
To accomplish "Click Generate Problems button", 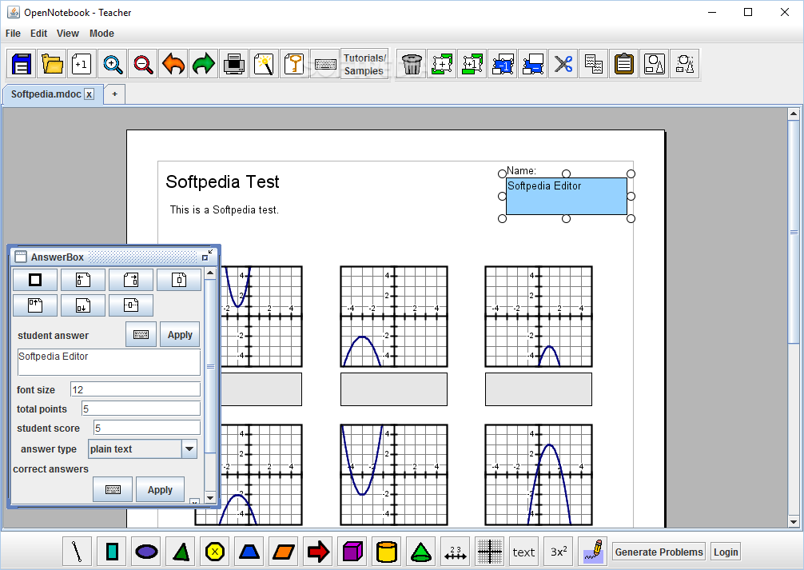I will 659,552.
